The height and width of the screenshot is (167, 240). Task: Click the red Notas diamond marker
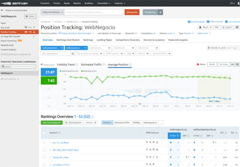(x=198, y=64)
